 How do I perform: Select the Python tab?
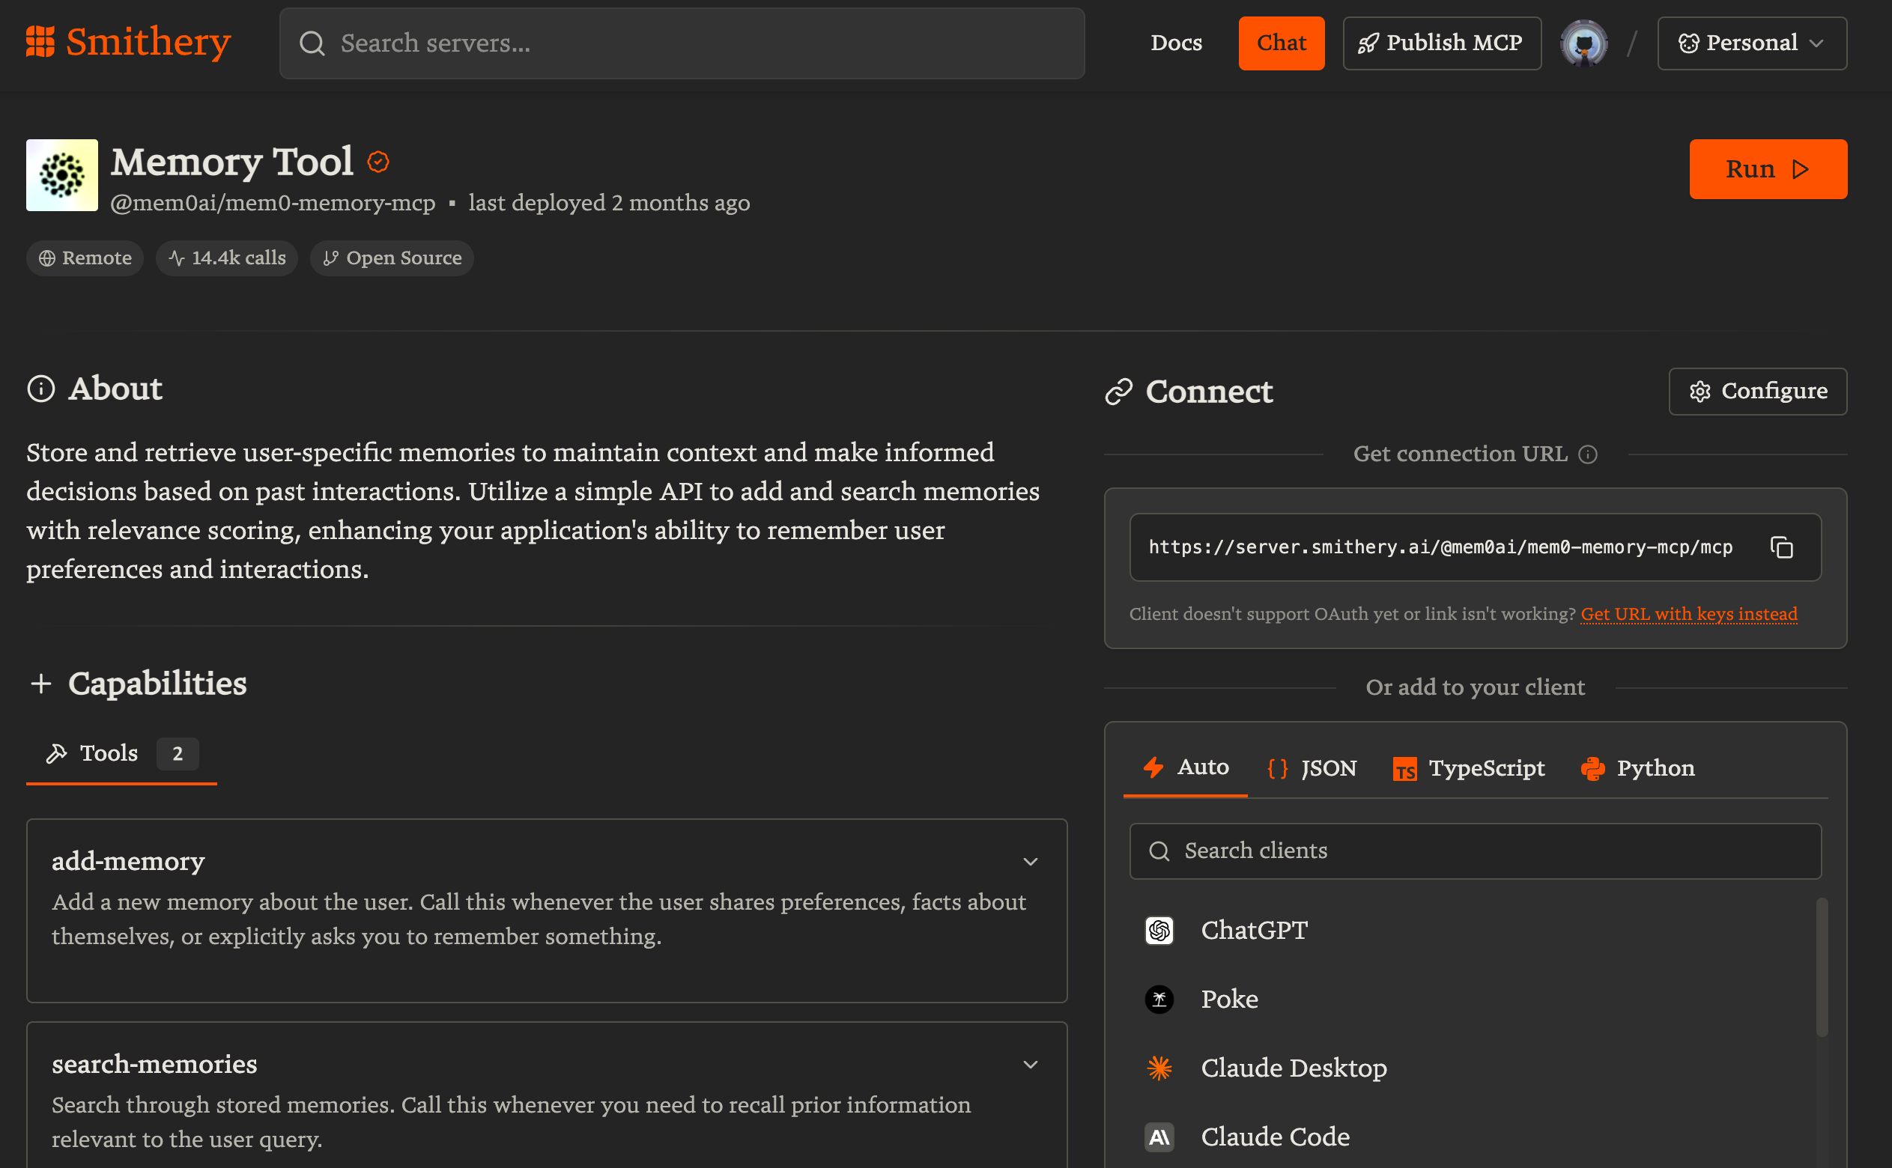click(x=1638, y=768)
